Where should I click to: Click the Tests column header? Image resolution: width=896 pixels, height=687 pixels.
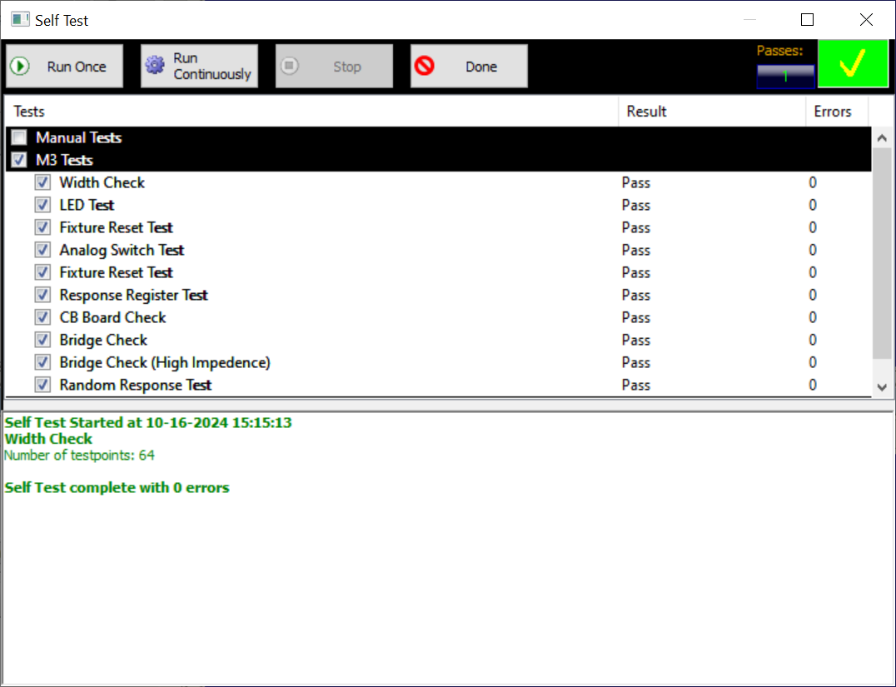coord(312,112)
